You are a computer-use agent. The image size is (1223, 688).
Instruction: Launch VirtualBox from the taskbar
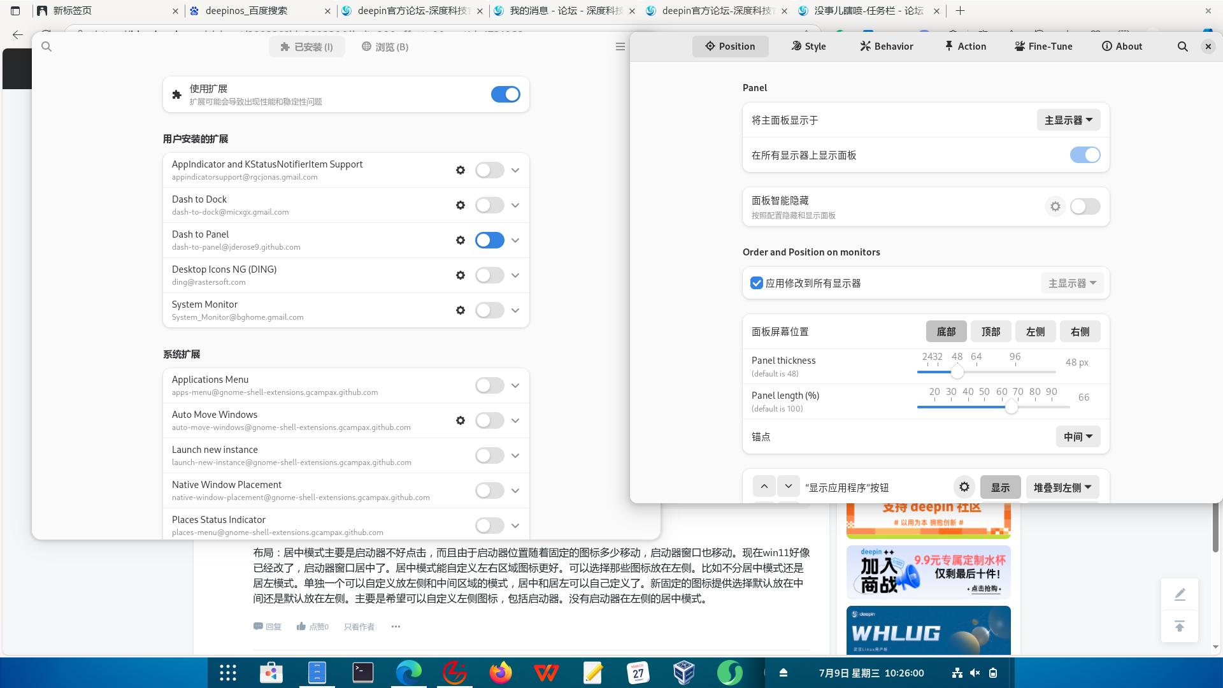tap(684, 673)
